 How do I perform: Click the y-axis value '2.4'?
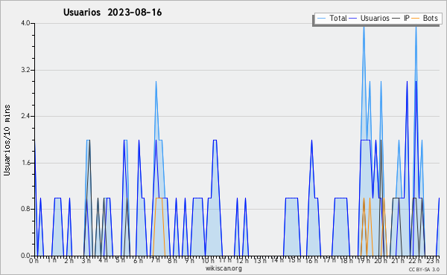click(x=25, y=116)
